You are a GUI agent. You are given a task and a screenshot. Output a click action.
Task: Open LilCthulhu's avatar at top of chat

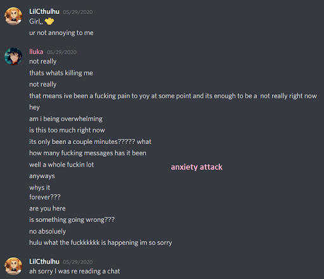click(x=13, y=16)
